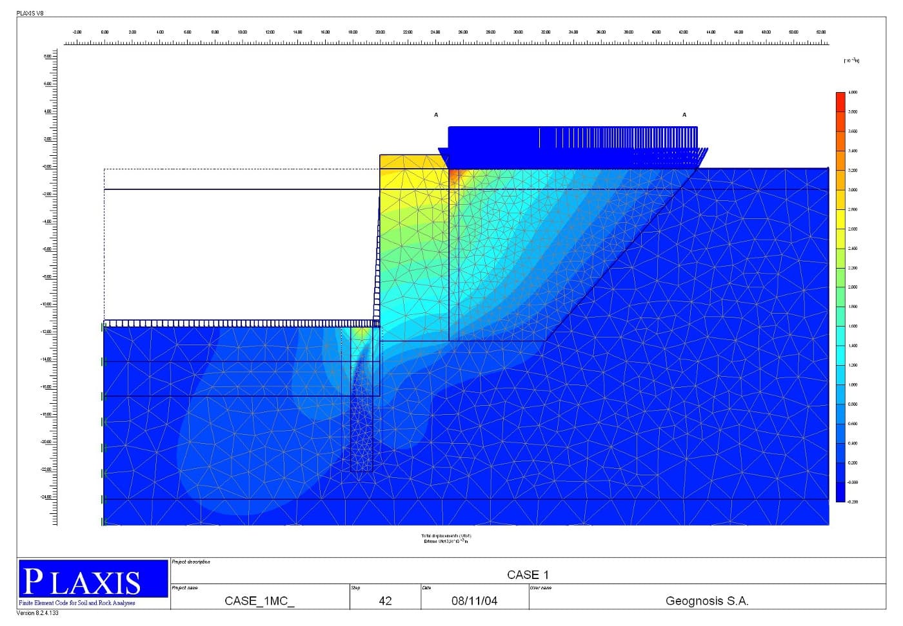
Task: Click the "52.00" mark on the horizontal ruler
Action: coord(820,32)
